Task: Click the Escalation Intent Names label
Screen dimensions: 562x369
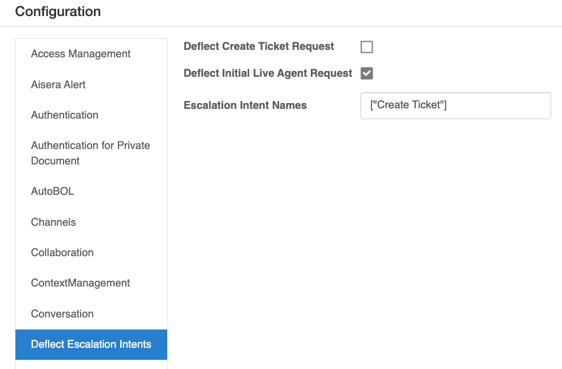Action: (x=245, y=105)
